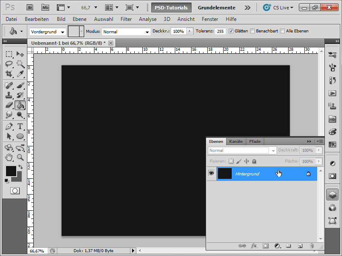Screen dimensions: 342x256
Task: Toggle Quick Mask mode
Action: [x=15, y=191]
